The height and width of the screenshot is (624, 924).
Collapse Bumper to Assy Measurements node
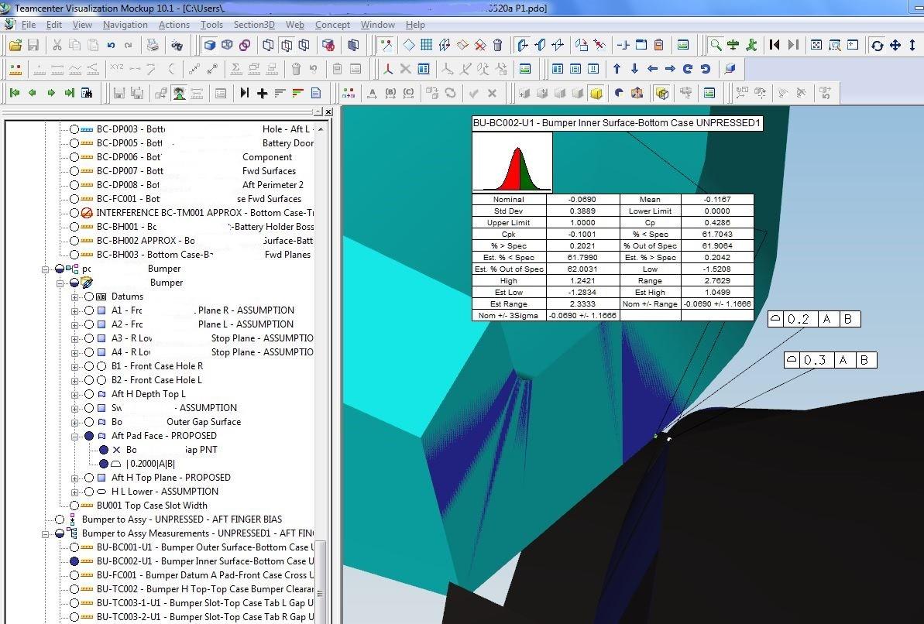(46, 534)
